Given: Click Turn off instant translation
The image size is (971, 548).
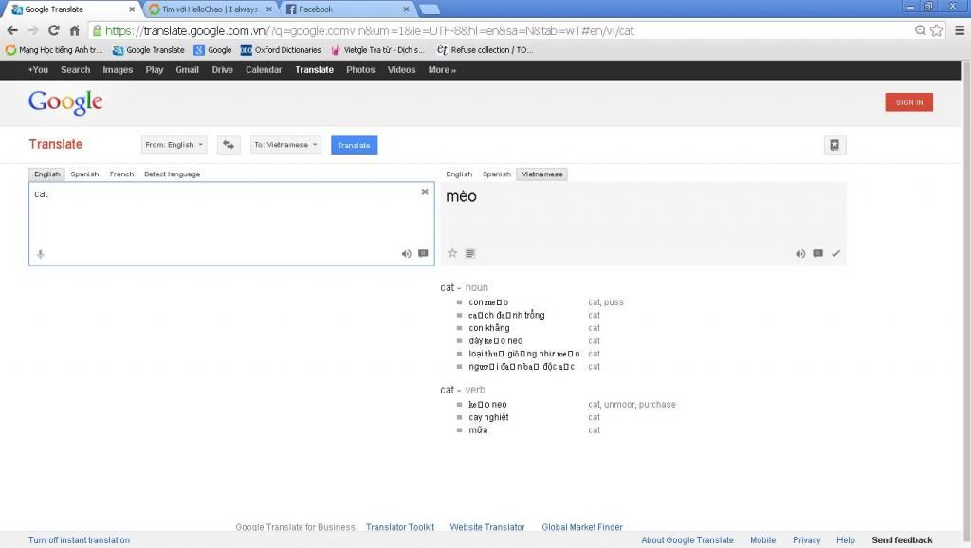Looking at the screenshot, I should (80, 540).
